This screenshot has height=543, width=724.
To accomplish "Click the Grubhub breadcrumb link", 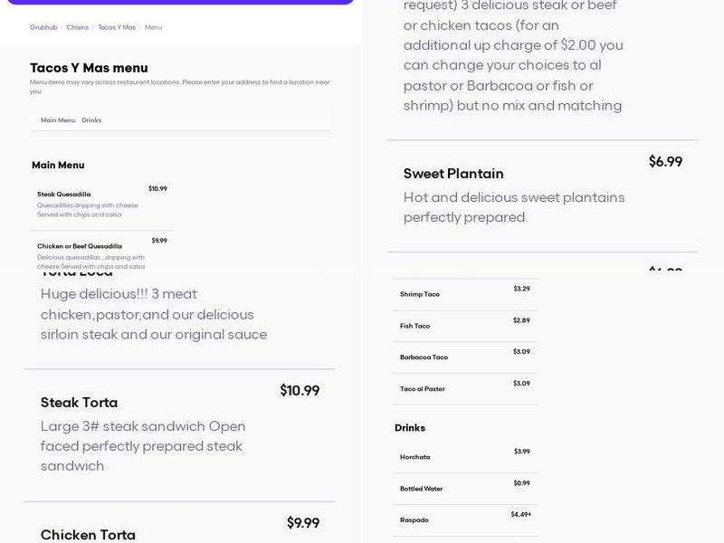I will [43, 27].
